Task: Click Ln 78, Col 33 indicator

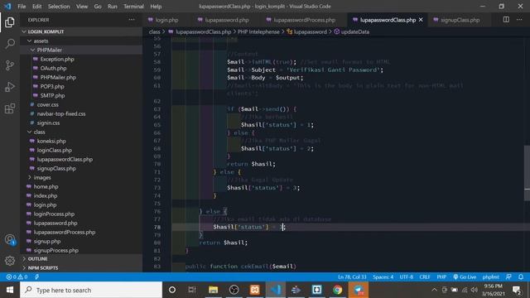Action: point(352,276)
